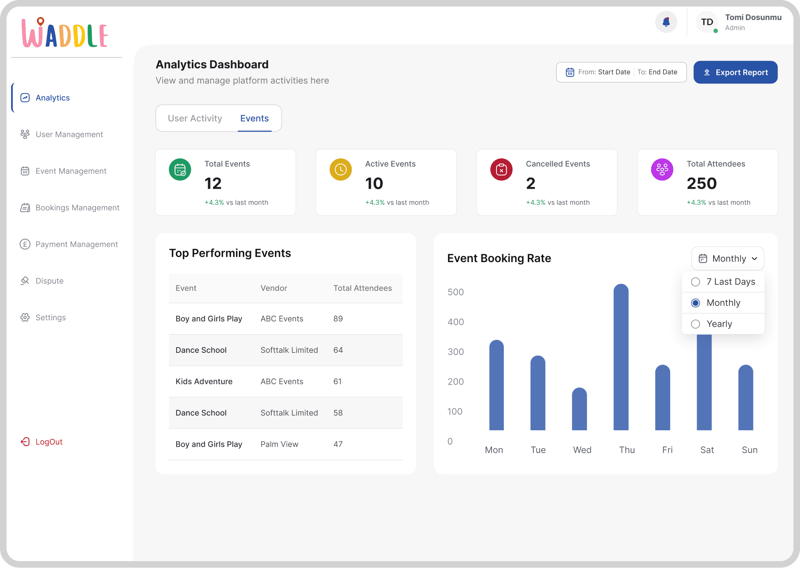
Task: Select the Kids Adventure table row
Action: tap(286, 381)
